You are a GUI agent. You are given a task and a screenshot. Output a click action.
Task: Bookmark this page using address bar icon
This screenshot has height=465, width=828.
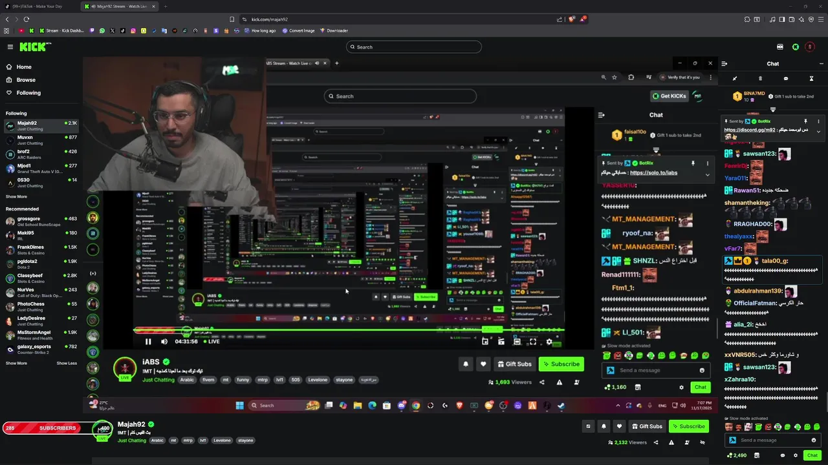232,19
